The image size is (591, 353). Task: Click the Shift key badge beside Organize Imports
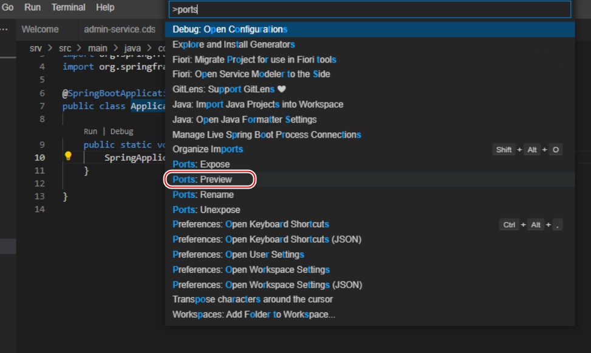tap(504, 150)
